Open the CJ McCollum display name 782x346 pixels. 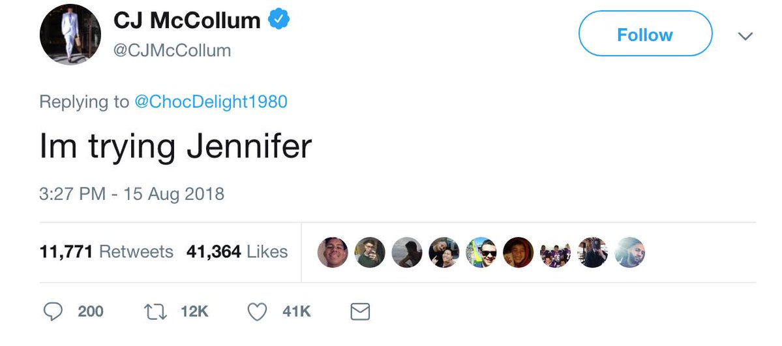187,22
